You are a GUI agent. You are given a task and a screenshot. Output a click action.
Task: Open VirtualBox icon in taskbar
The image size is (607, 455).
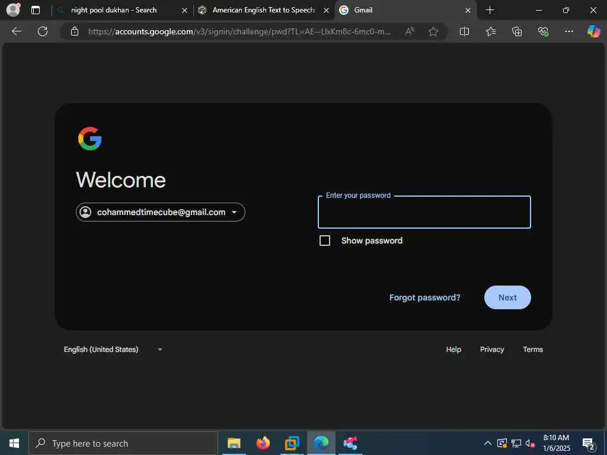point(292,443)
